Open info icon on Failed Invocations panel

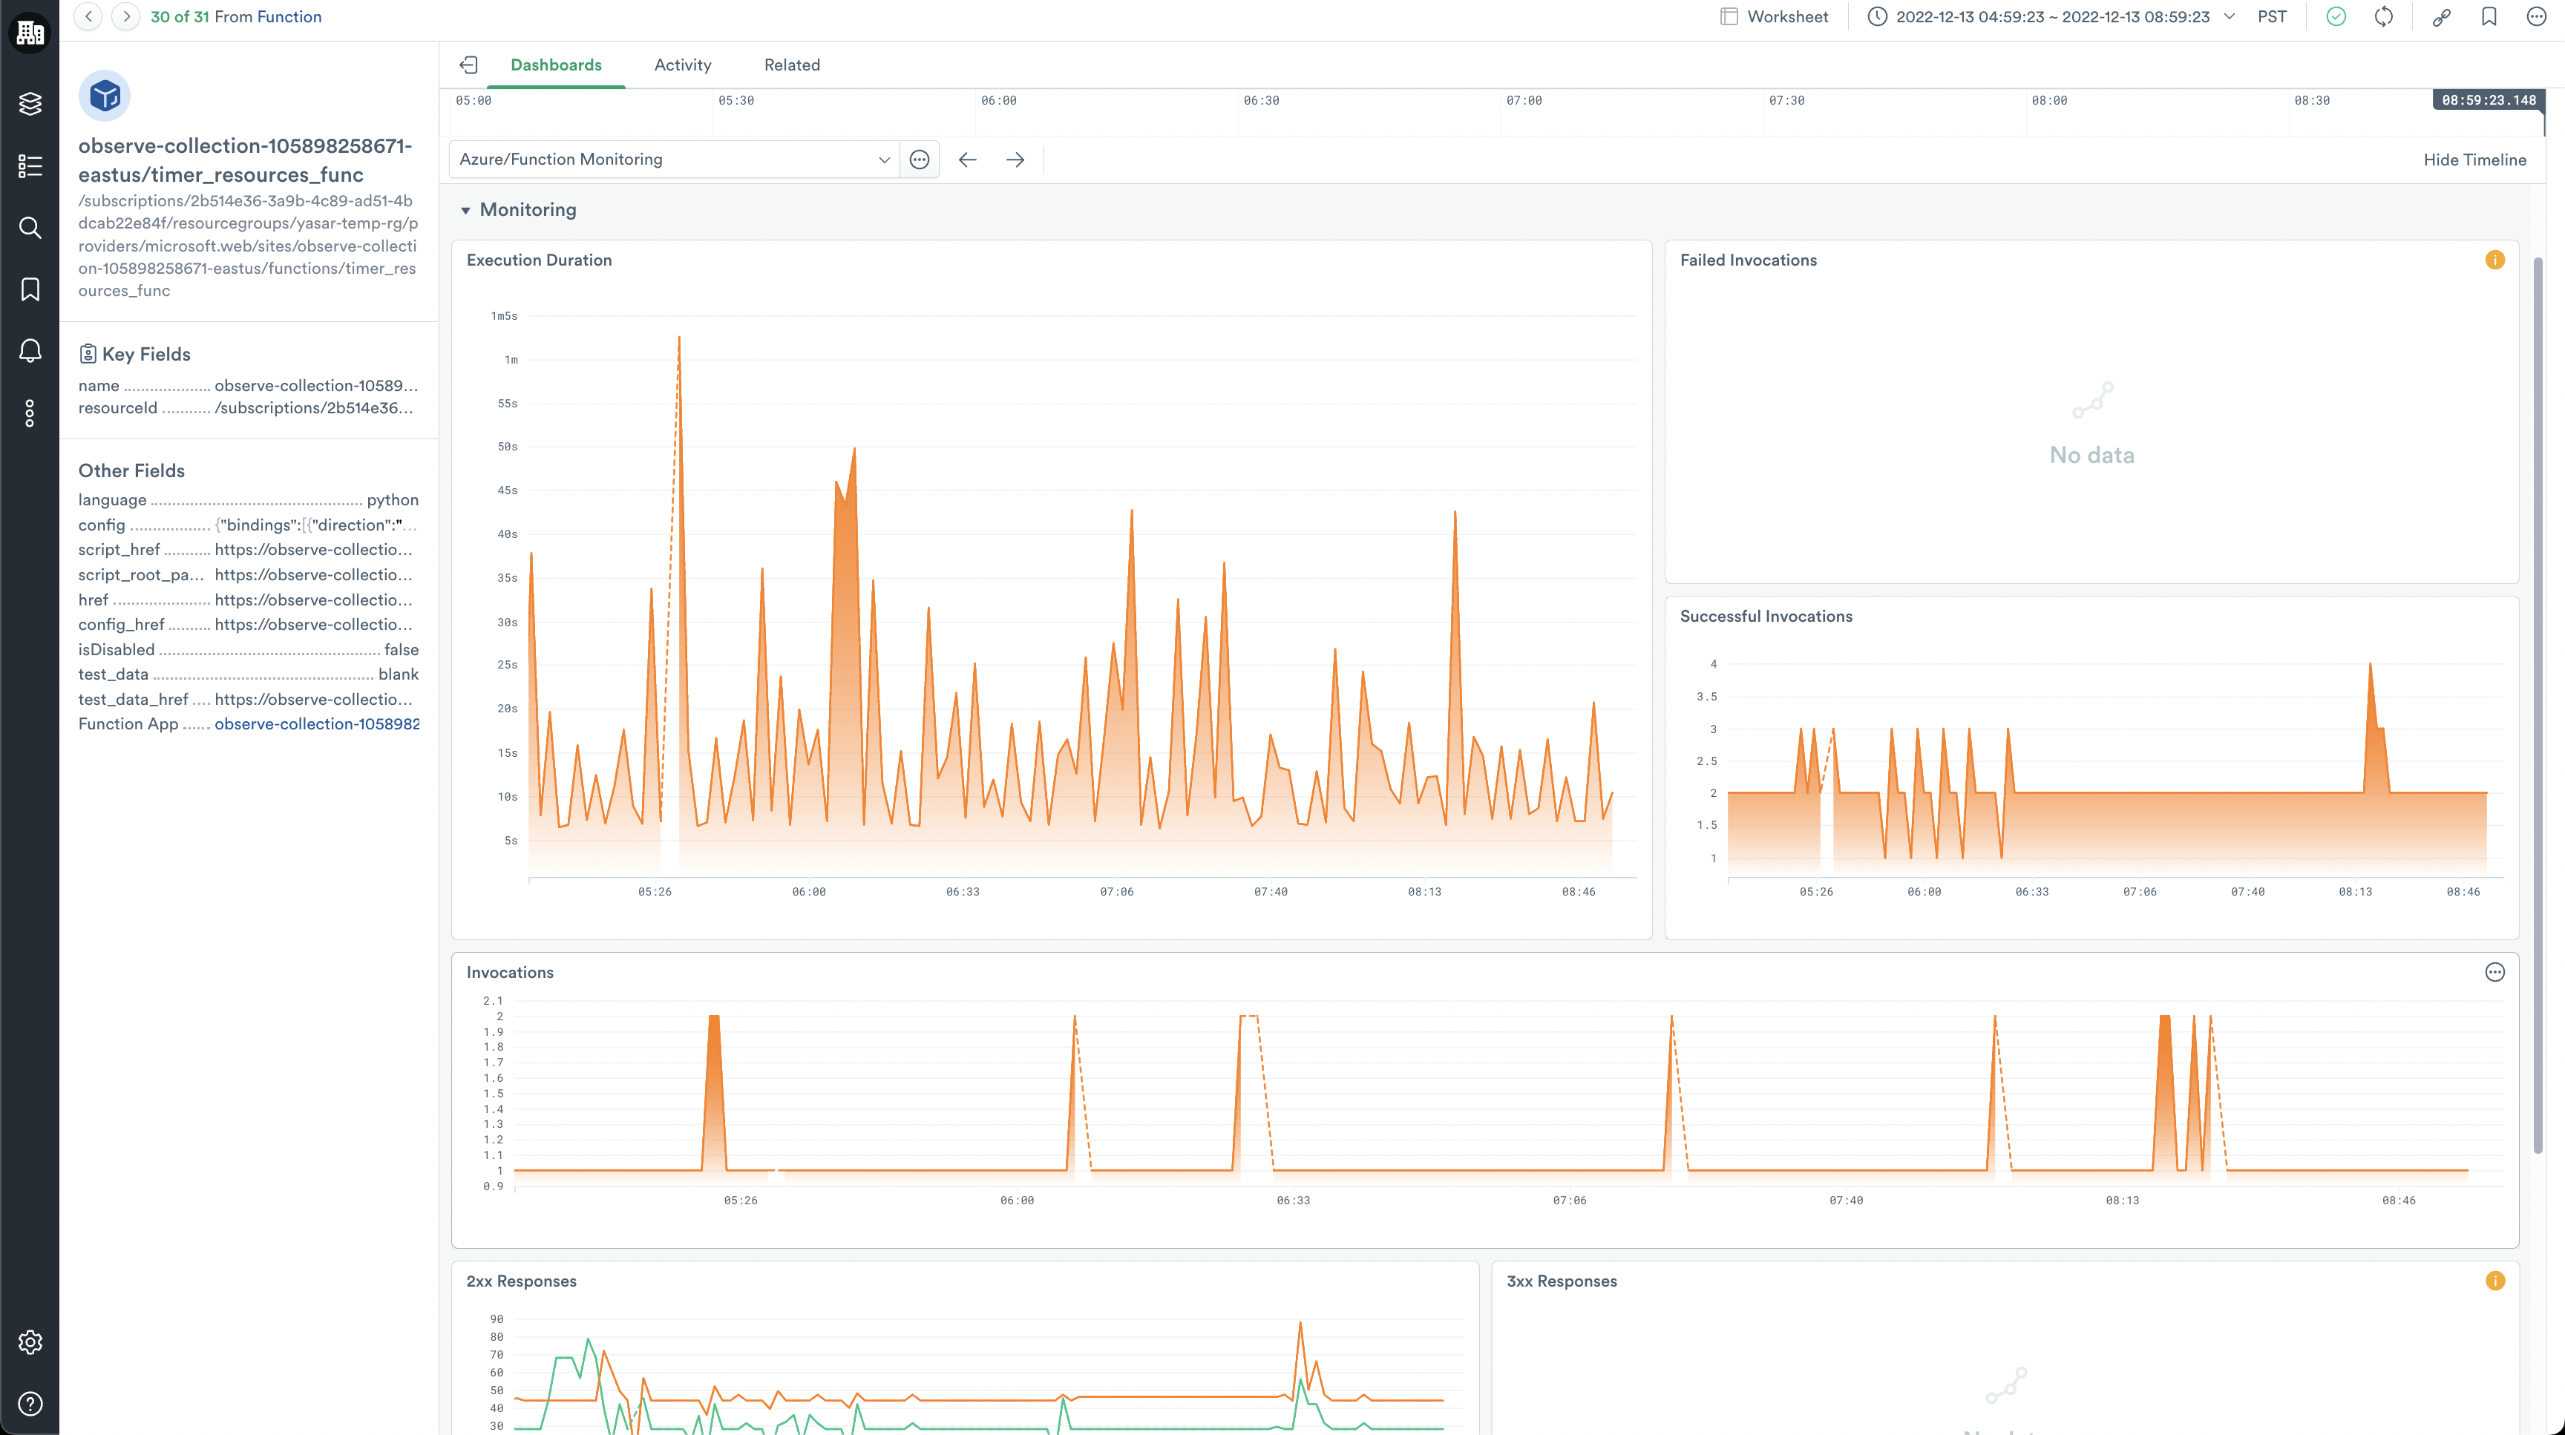point(2494,260)
